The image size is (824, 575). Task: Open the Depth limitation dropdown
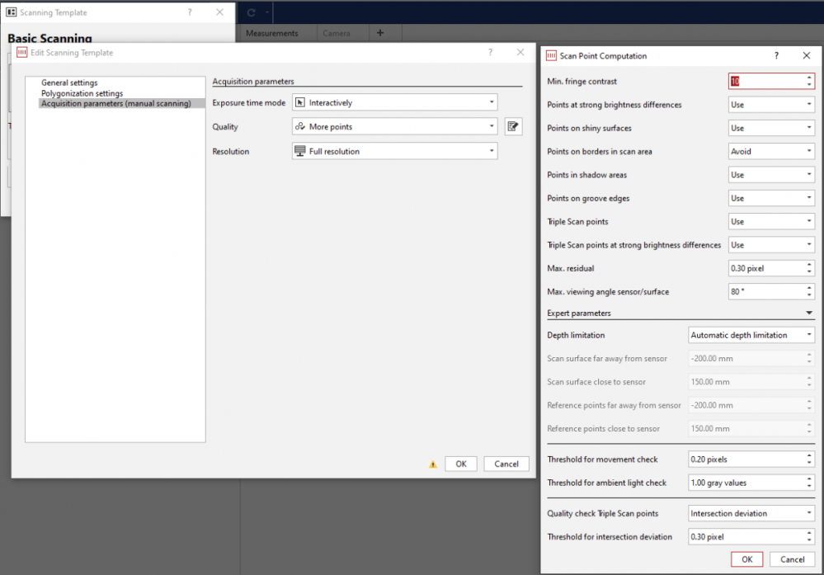(x=751, y=335)
